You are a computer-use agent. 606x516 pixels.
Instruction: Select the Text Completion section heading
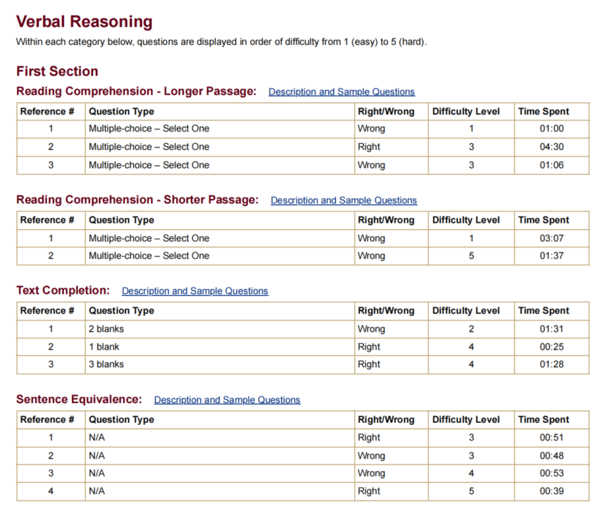click(63, 290)
